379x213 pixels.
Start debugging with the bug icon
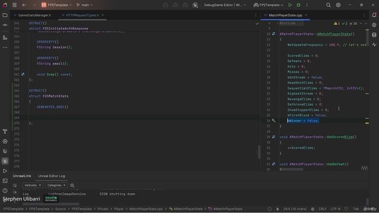click(298, 5)
